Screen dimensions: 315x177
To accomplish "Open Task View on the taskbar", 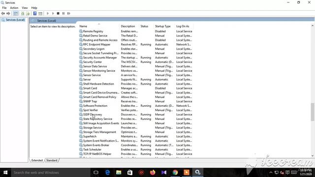I will pyautogui.click(x=96, y=173).
